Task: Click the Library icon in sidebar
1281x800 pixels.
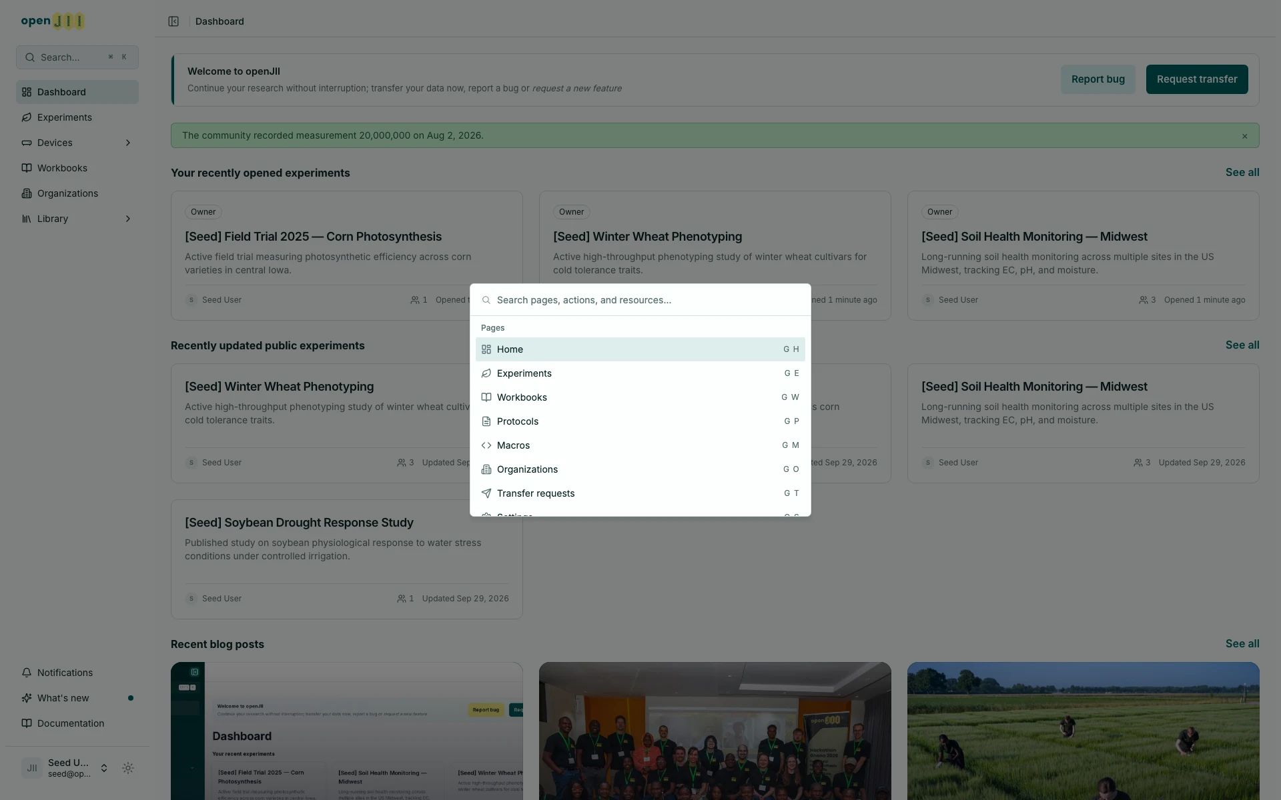Action: point(27,219)
